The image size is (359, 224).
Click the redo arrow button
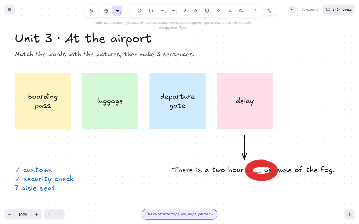[59, 214]
